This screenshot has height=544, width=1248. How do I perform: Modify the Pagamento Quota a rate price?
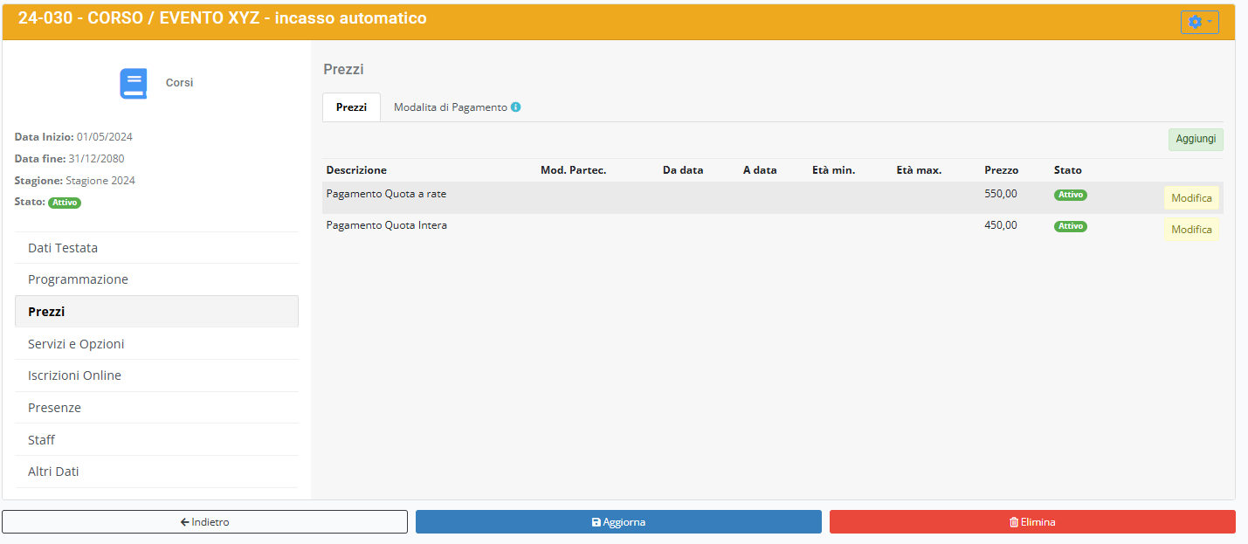[1191, 198]
